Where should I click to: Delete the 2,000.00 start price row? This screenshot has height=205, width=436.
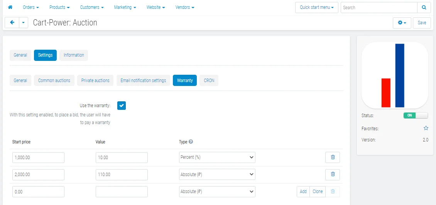[x=333, y=175]
